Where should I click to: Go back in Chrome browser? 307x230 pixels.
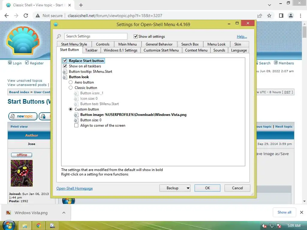pos(7,16)
